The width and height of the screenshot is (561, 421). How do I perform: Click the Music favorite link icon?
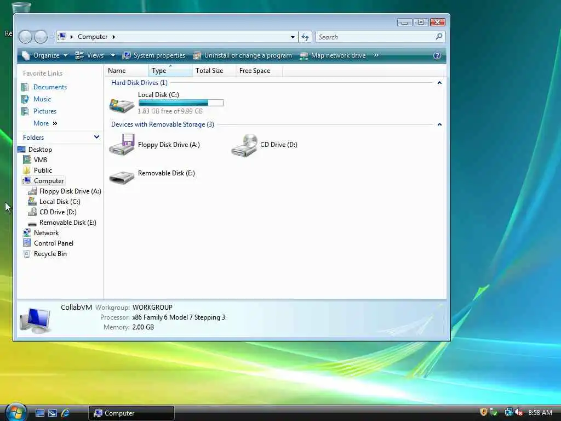[x=25, y=99]
